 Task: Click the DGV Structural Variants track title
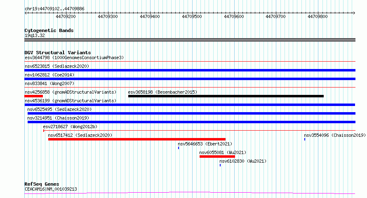pyautogui.click(x=58, y=53)
